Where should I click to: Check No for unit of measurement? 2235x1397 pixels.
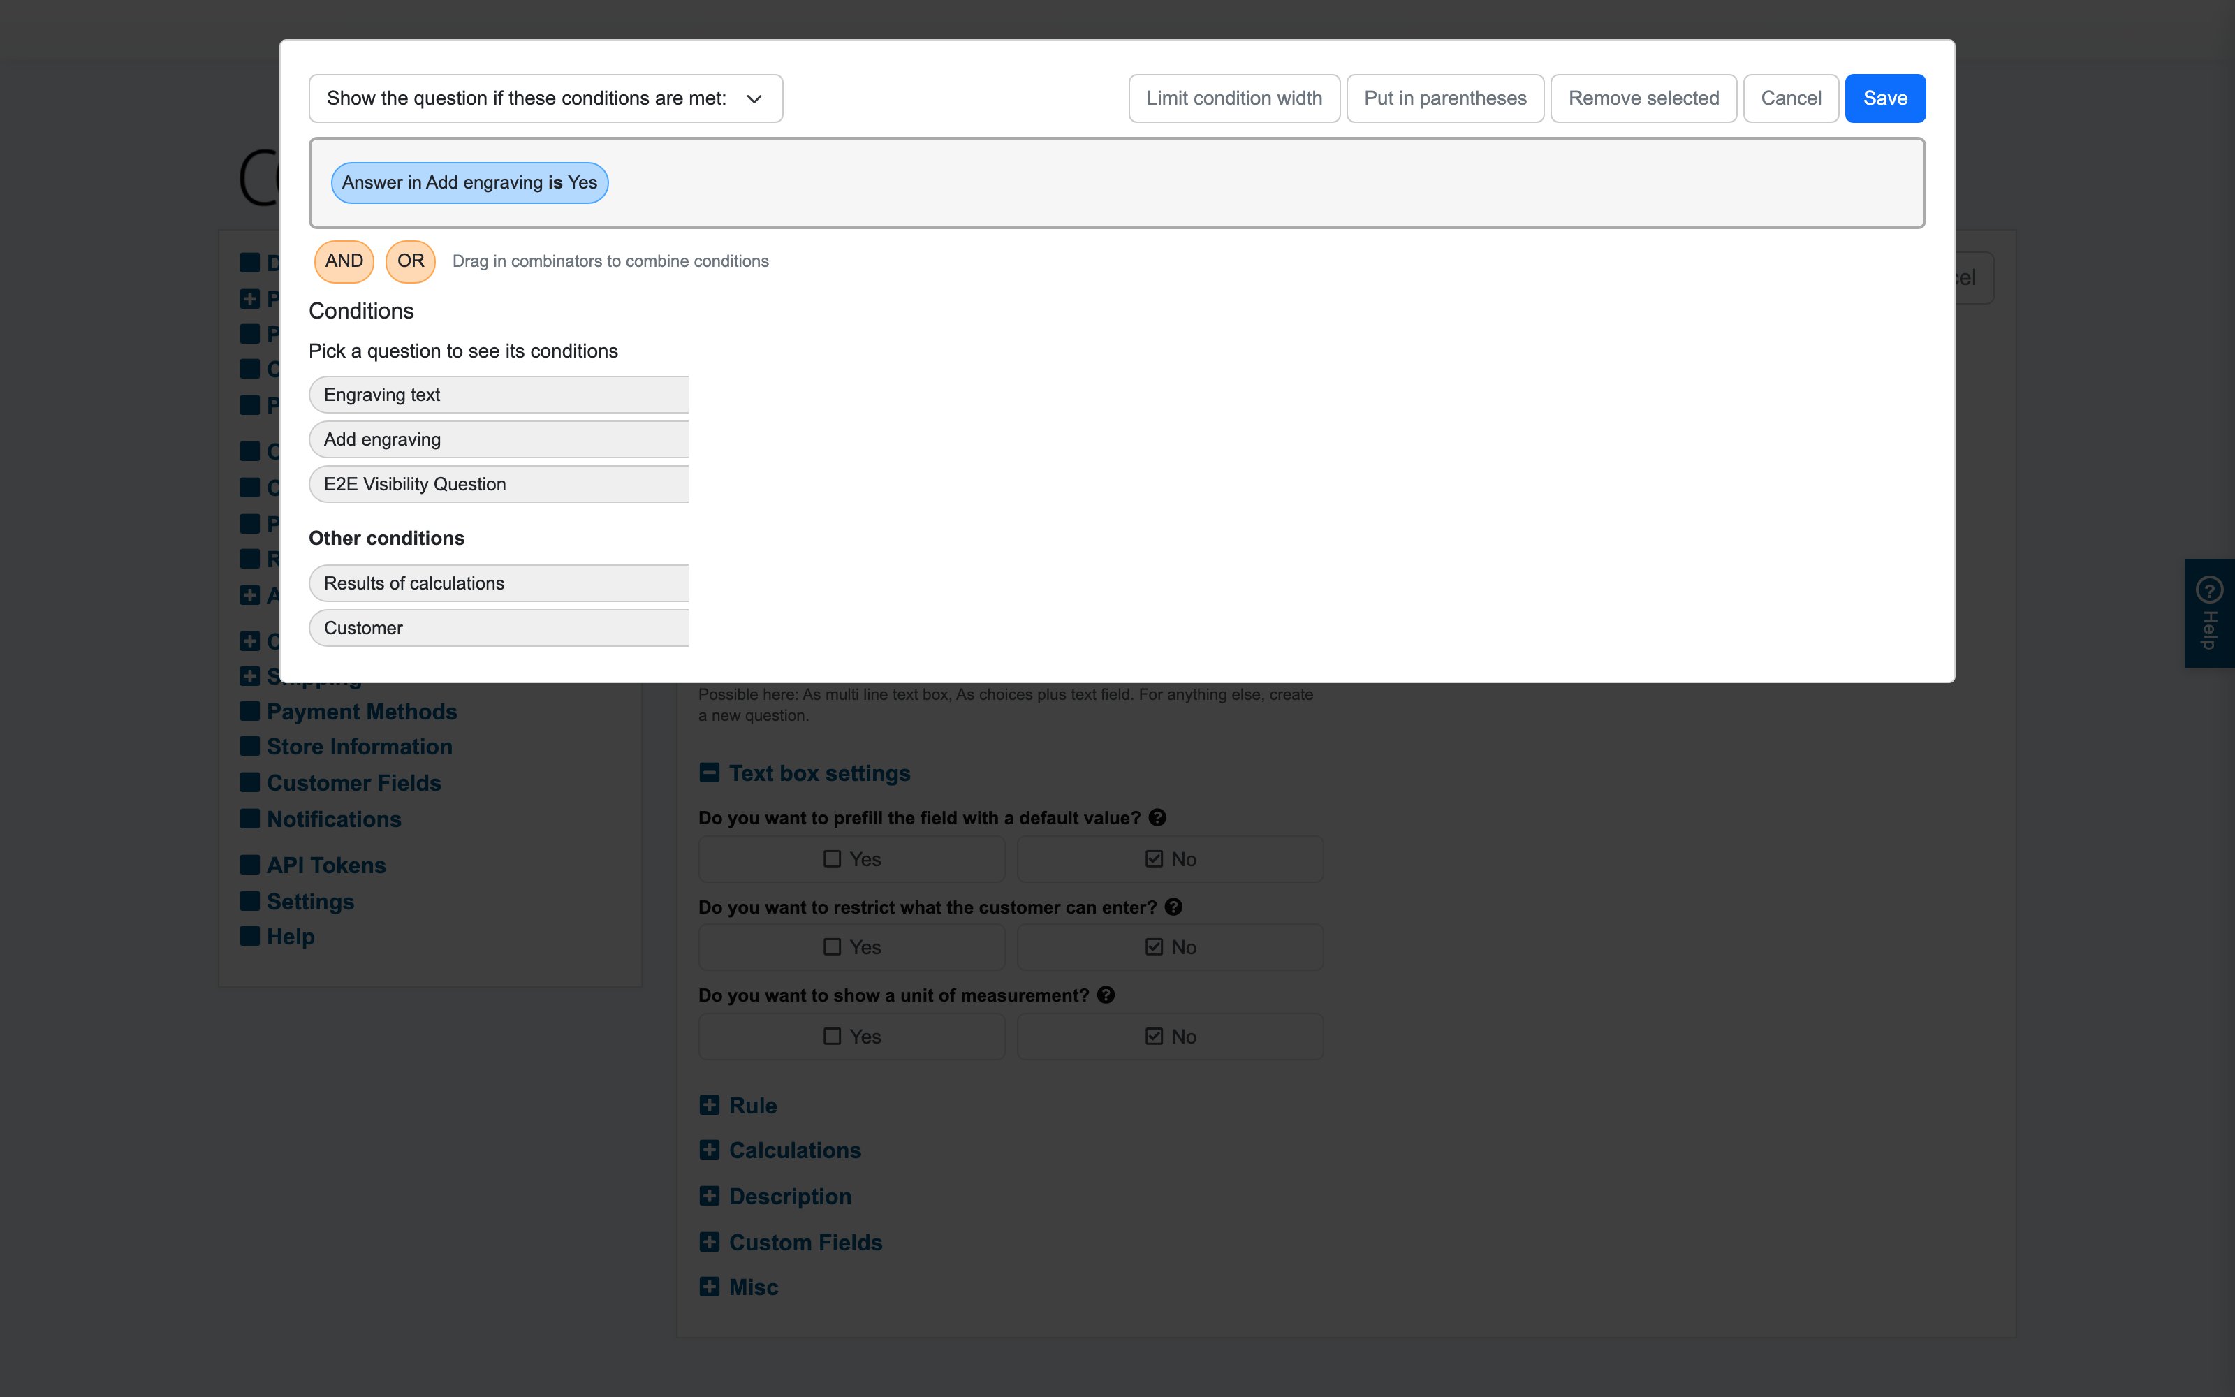coord(1170,1037)
